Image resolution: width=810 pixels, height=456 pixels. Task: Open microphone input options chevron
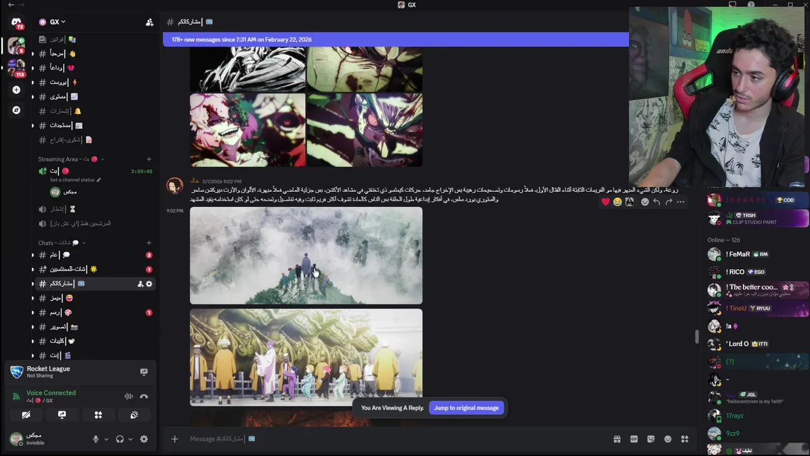pos(106,439)
